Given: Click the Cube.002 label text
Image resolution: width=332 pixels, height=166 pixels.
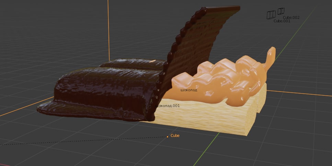Looking at the screenshot, I should click(x=291, y=17).
